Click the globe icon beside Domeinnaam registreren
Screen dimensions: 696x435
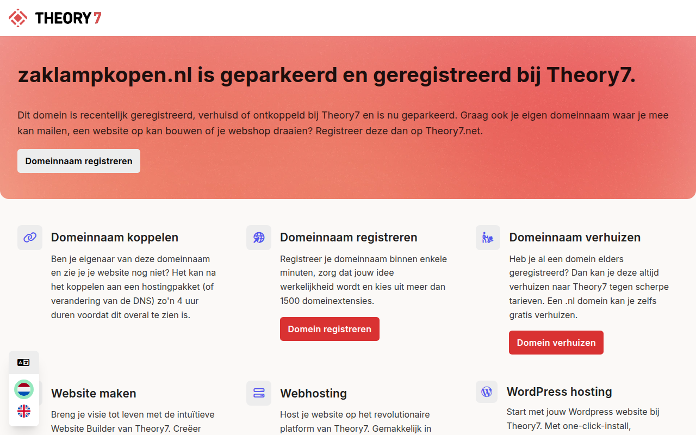[x=259, y=238]
